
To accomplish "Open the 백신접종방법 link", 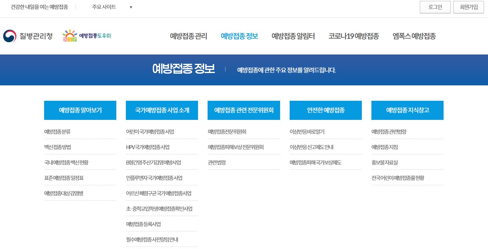I will [x=57, y=147].
